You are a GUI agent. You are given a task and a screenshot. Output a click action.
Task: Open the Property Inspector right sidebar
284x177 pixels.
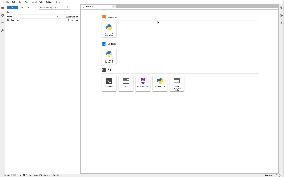281,8
